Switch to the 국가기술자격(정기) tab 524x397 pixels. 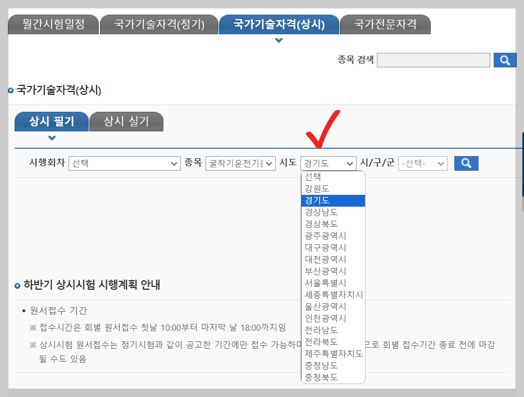(159, 24)
